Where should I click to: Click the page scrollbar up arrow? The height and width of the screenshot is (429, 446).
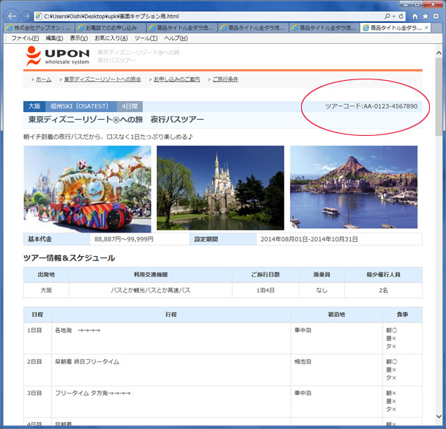438,53
